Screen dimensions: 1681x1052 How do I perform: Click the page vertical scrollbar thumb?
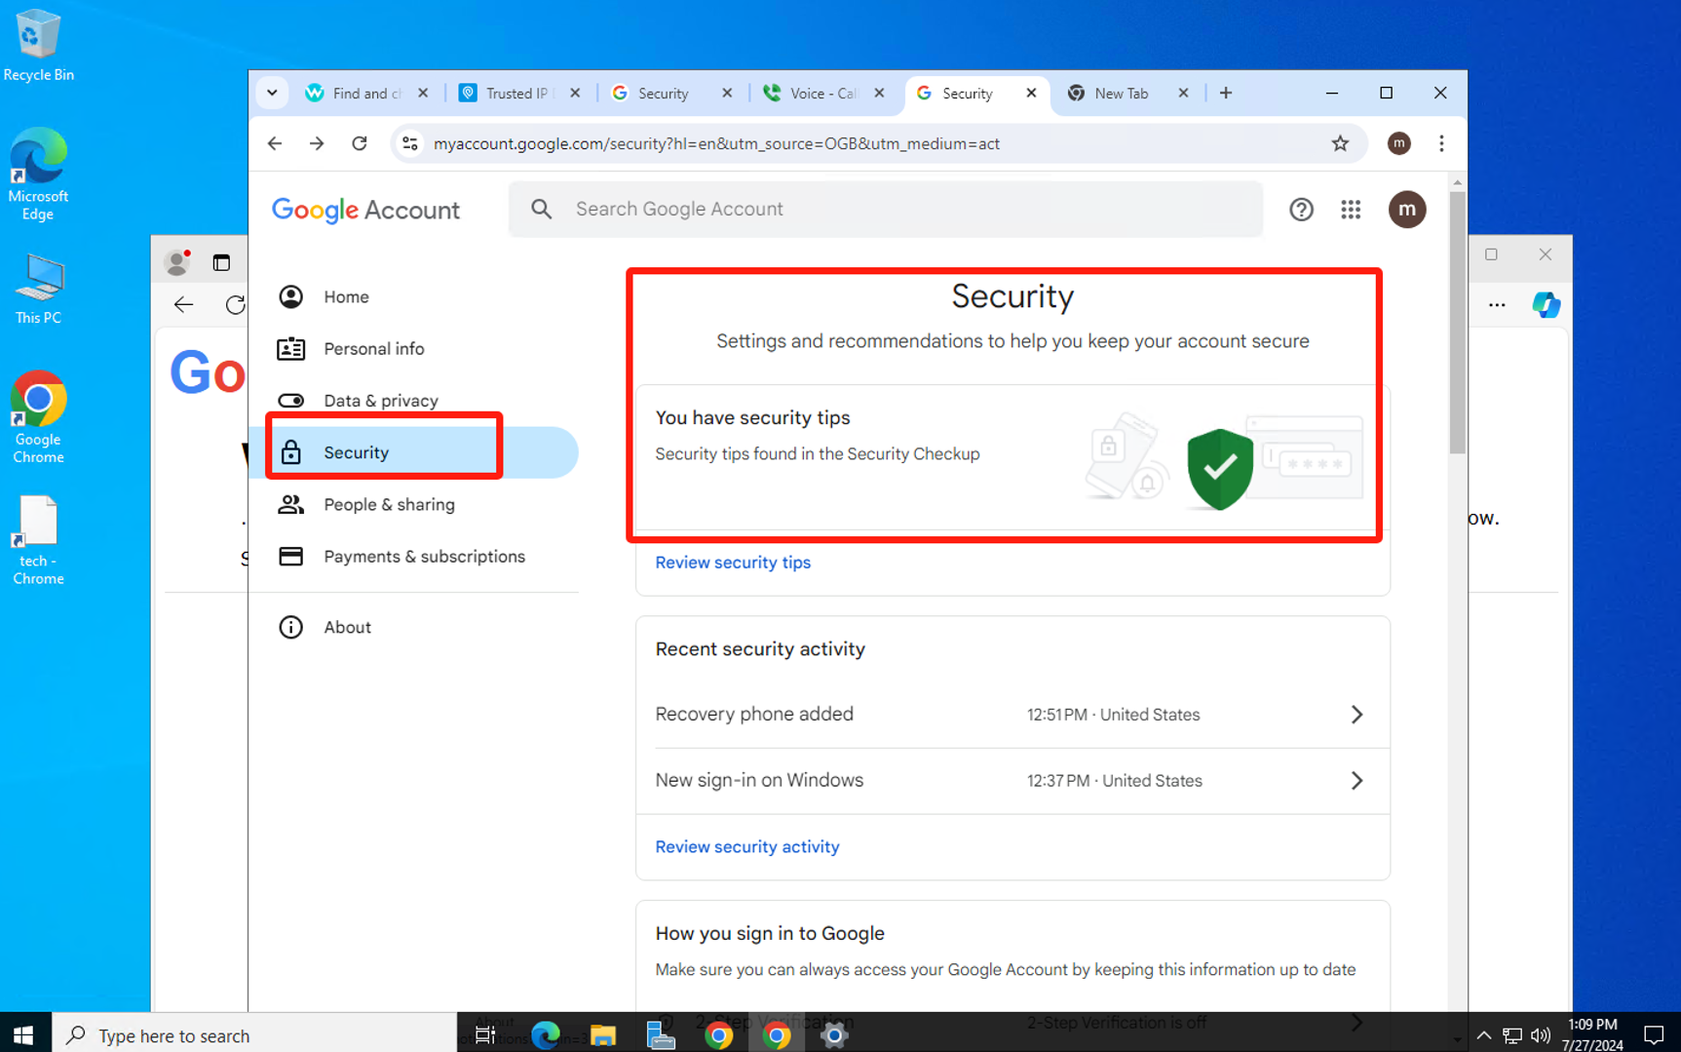1457,322
